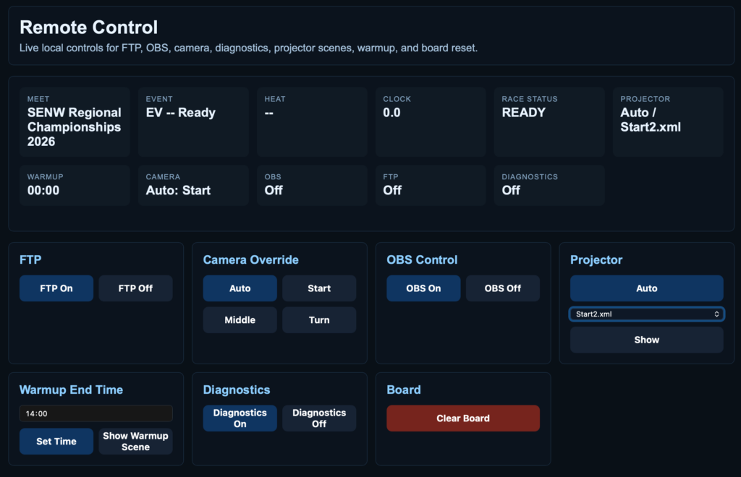
Task: Enable OBS with OBS On
Action: (423, 288)
